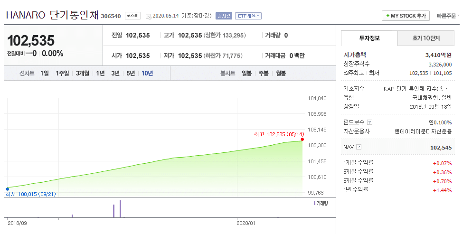This screenshot has width=472, height=234.
Task: Click the clock icon beside the date
Action: (x=149, y=16)
